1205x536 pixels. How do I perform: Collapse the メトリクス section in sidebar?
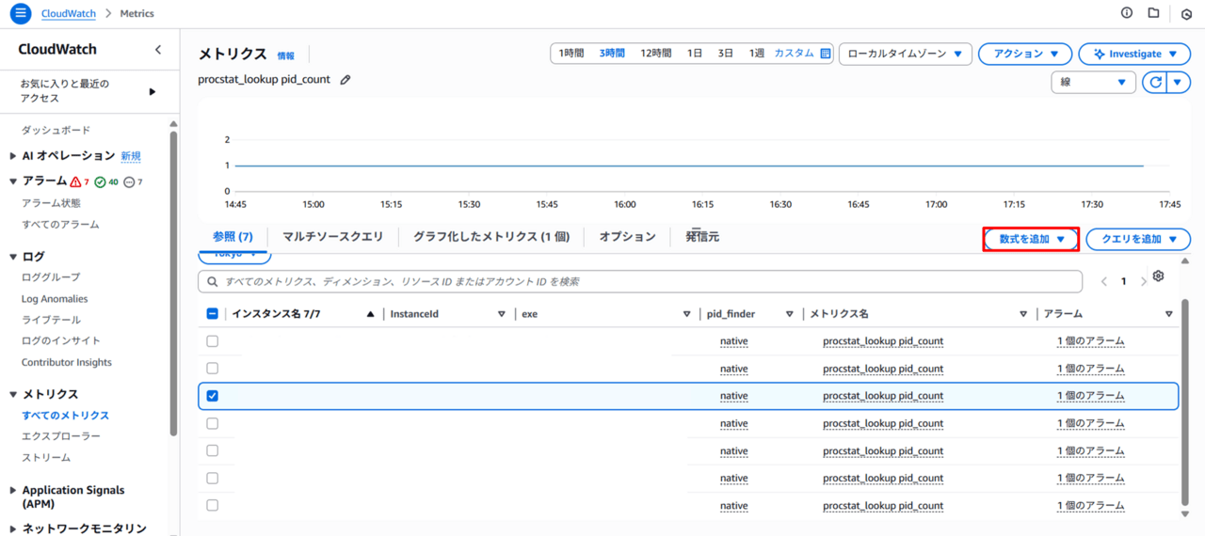pos(13,395)
